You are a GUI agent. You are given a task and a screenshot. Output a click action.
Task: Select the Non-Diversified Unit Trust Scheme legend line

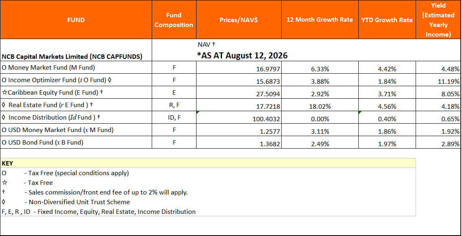coord(66,202)
